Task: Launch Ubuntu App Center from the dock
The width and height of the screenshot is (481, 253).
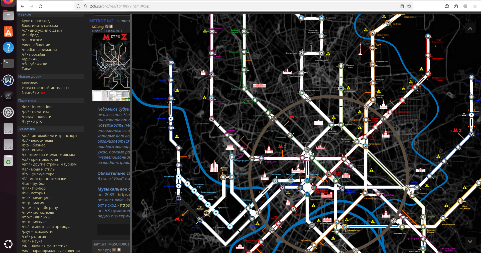Action: point(8,32)
